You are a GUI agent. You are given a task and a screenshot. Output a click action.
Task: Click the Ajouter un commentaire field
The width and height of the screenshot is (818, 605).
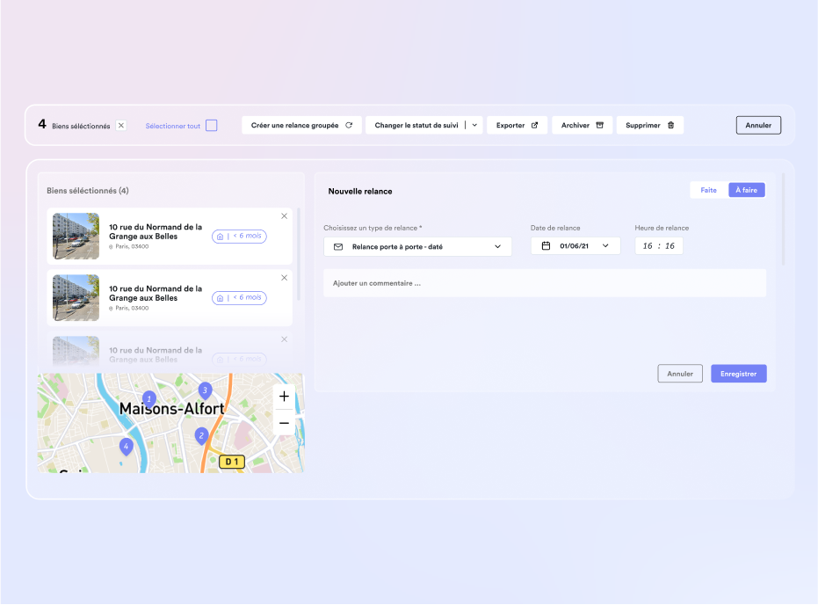[x=545, y=283]
